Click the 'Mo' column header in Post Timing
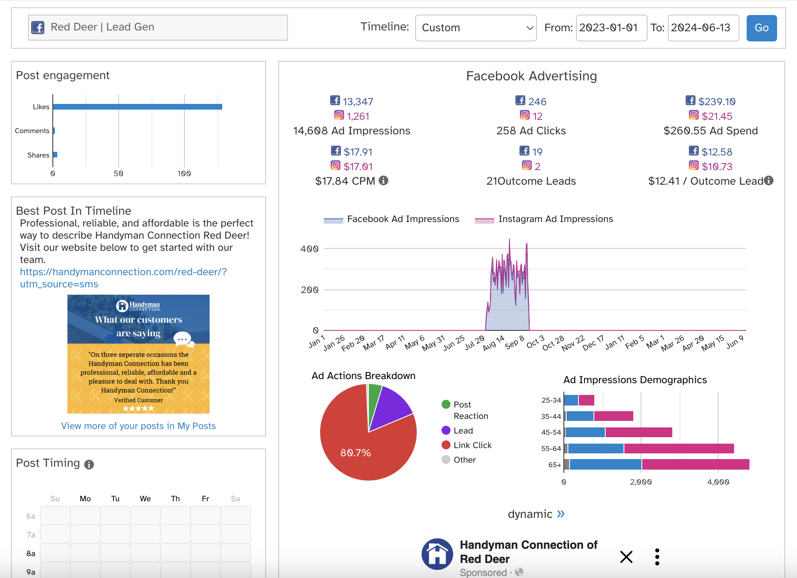Screen dimensions: 797x578 (85, 498)
